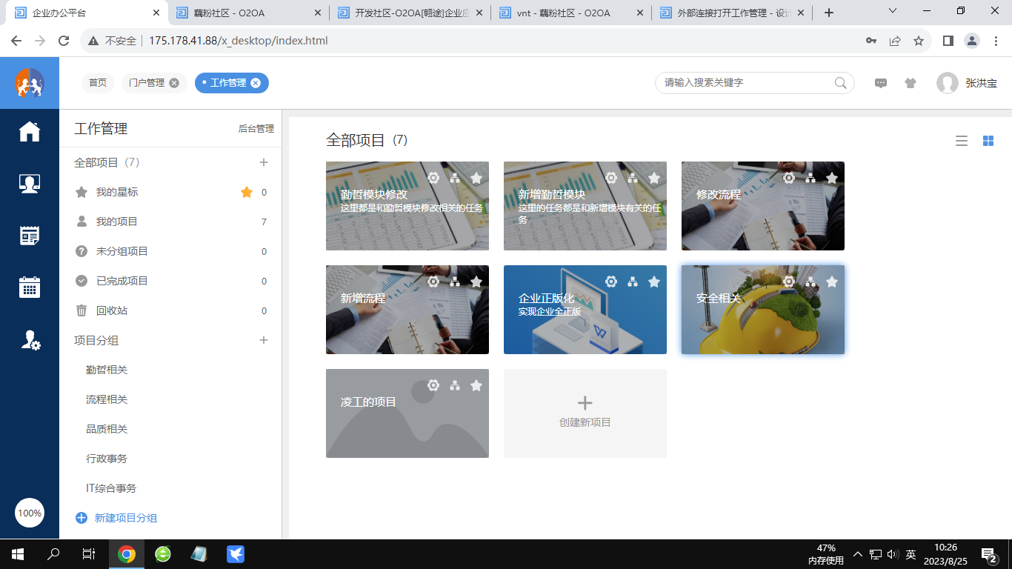Open Chrome from the taskbar

(127, 554)
